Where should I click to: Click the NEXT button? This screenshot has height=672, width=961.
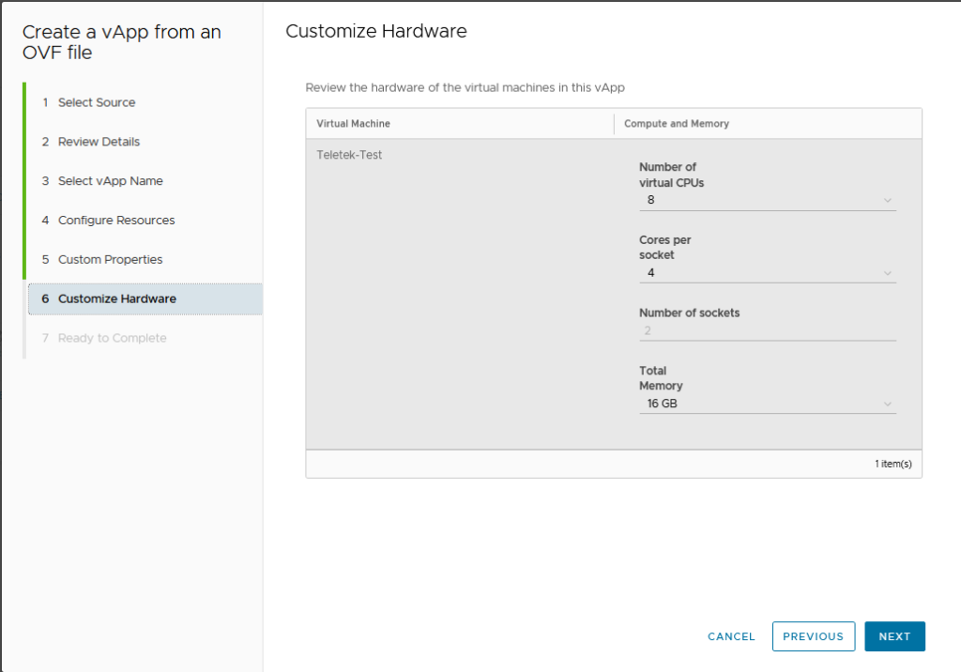click(x=894, y=636)
